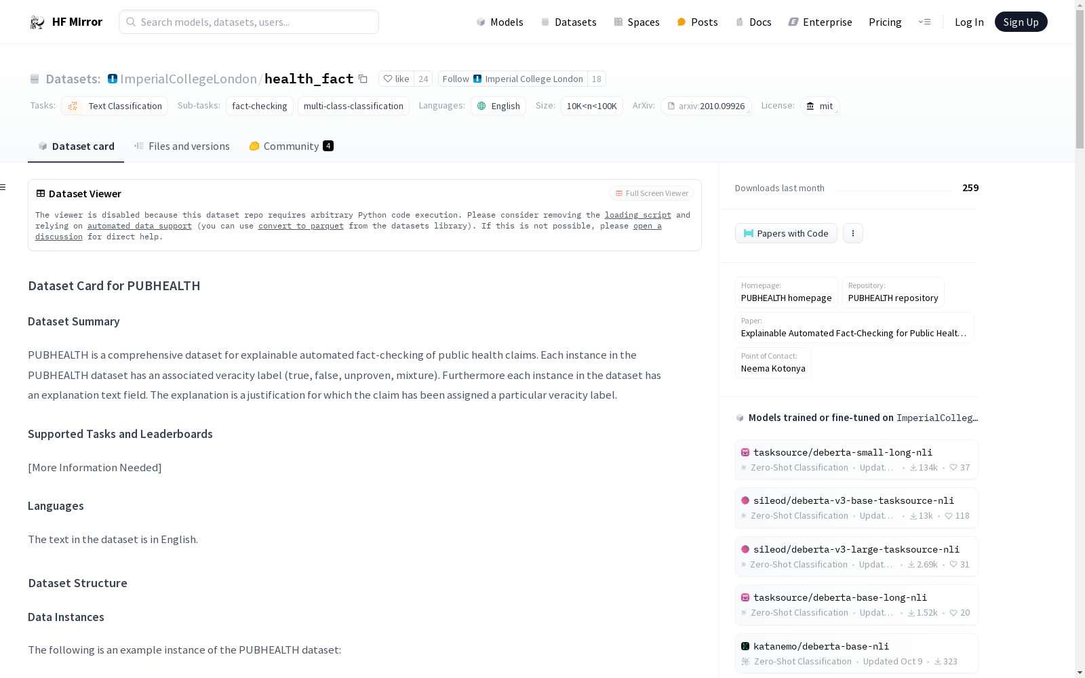Open Enterprise in the top navigation
The width and height of the screenshot is (1085, 678).
820,22
